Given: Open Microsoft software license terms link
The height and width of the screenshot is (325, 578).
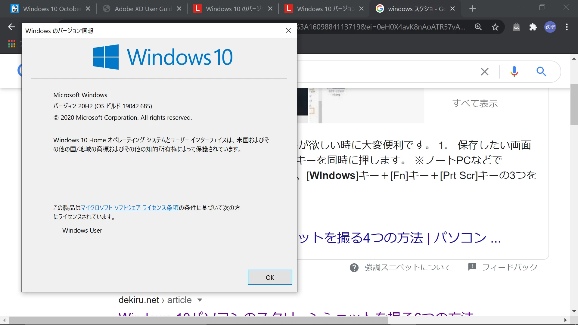Looking at the screenshot, I should coord(130,208).
